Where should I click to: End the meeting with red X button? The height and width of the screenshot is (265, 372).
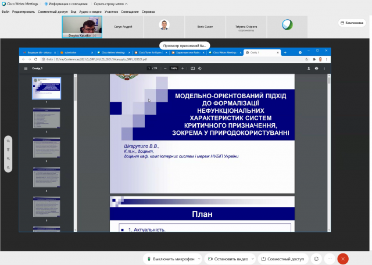point(343,259)
